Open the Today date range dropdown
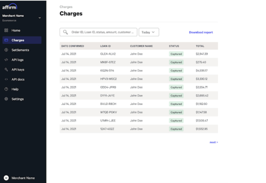This screenshot has height=183, width=266. coord(149,32)
